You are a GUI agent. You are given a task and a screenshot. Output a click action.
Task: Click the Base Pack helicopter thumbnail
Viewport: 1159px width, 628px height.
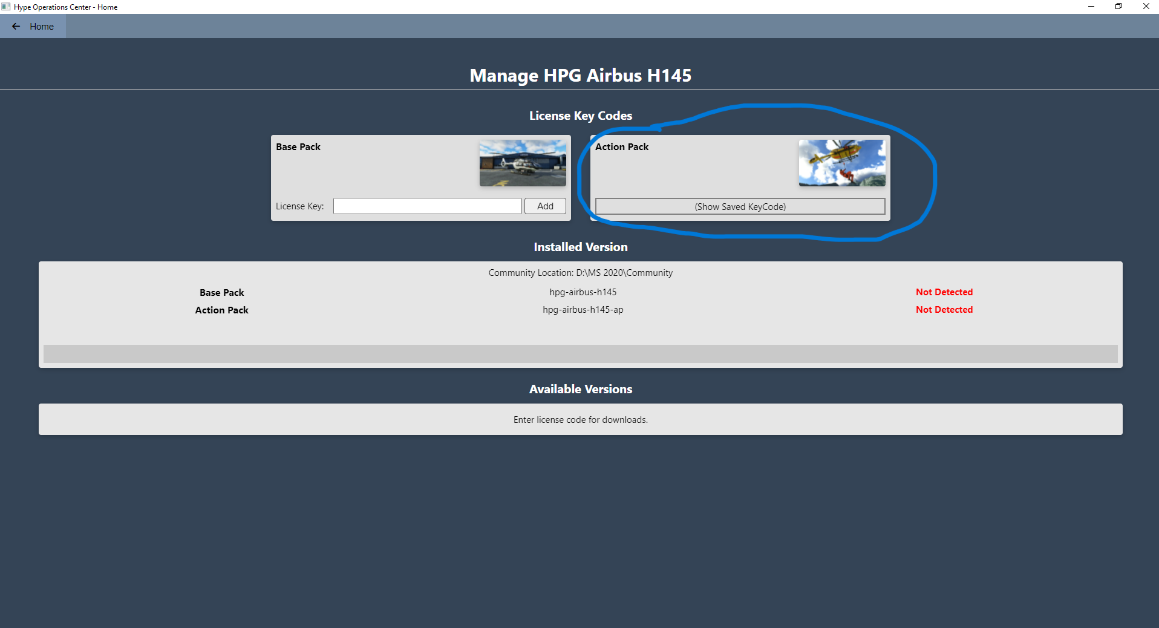(523, 163)
